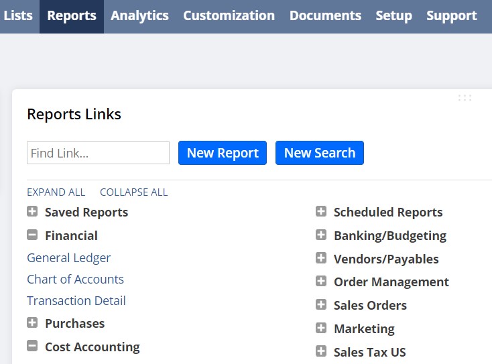
Task: Expand the Scheduled Reports plus icon
Action: [321, 212]
